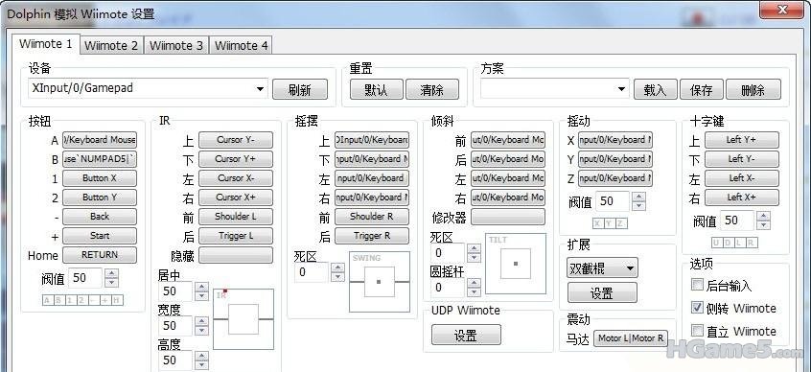Expand the 方案 profile dropdown
This screenshot has height=372, width=811.
(x=554, y=89)
